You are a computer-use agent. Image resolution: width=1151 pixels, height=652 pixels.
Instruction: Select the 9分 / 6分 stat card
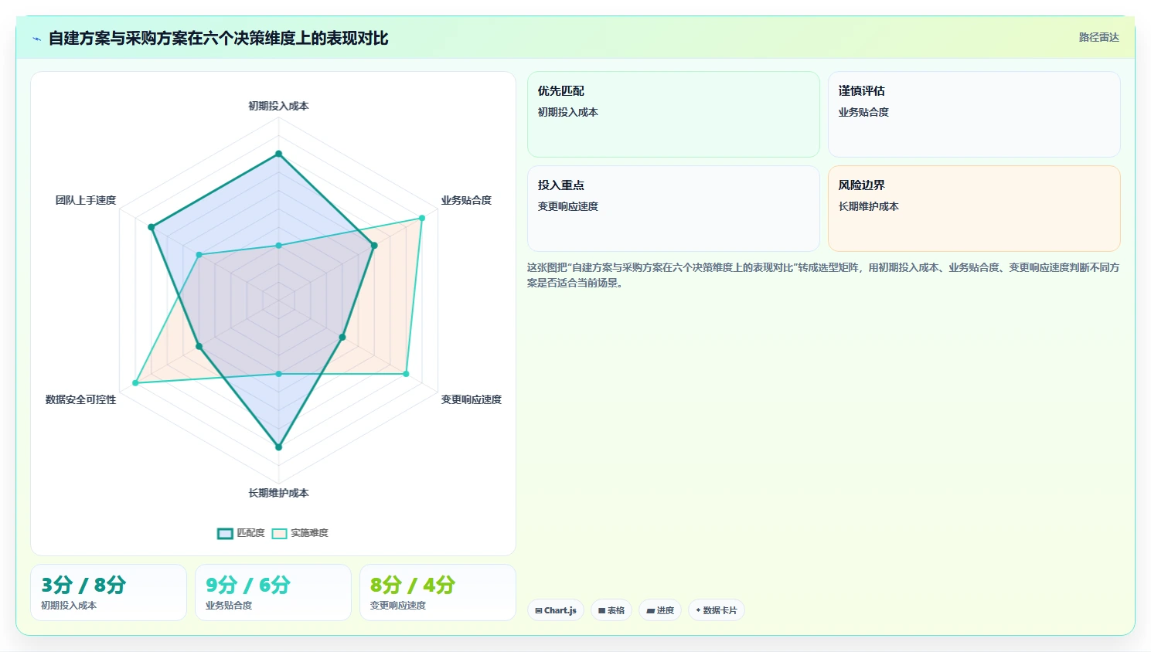click(x=273, y=593)
